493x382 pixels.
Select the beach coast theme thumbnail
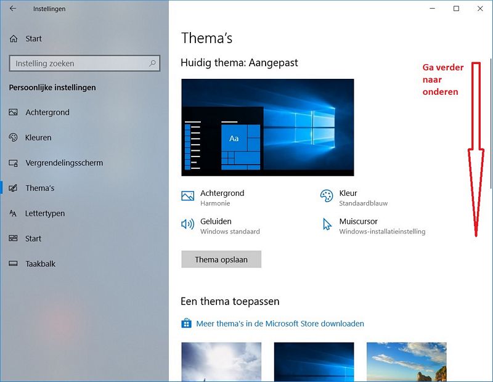pos(407,362)
